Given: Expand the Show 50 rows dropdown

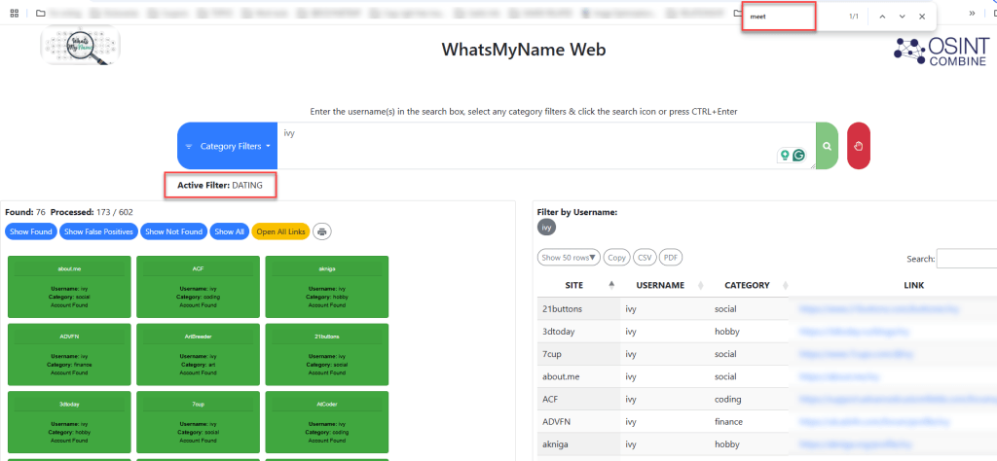Looking at the screenshot, I should coord(569,257).
